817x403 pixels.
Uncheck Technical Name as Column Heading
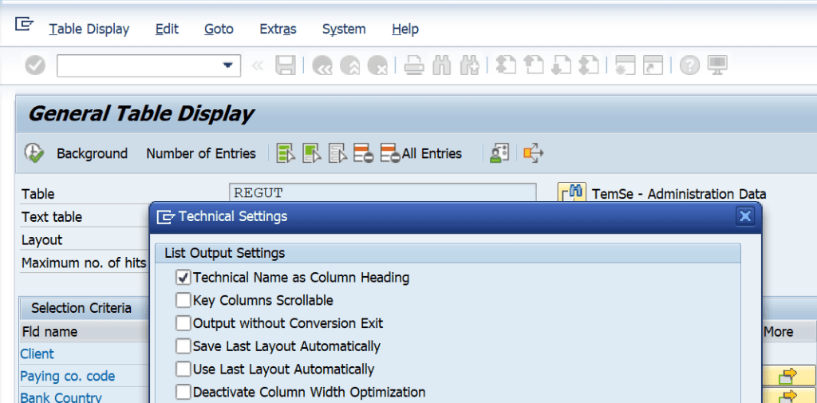pos(183,278)
